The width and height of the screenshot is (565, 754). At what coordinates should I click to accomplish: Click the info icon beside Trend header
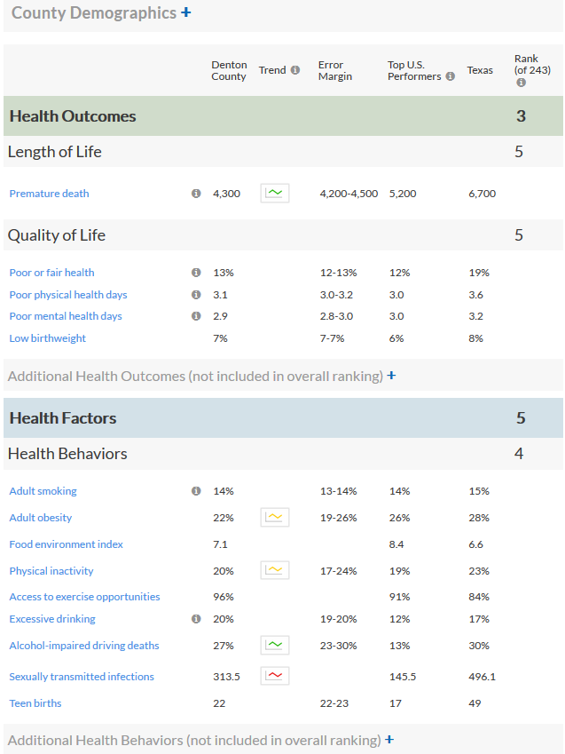(295, 70)
